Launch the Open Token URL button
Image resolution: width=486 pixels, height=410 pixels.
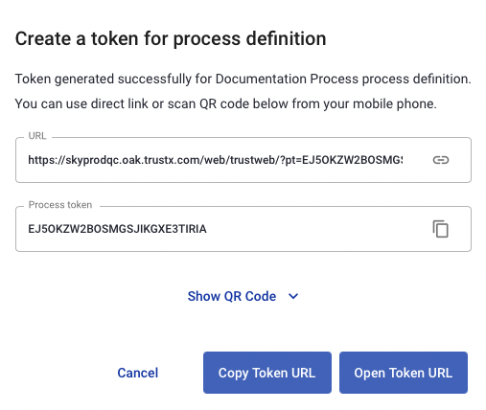click(404, 373)
